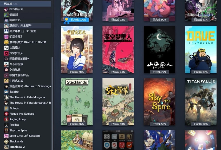Click the 中国式家长 sidebar icon
The width and height of the screenshot is (221, 150).
pyautogui.click(x=6, y=81)
